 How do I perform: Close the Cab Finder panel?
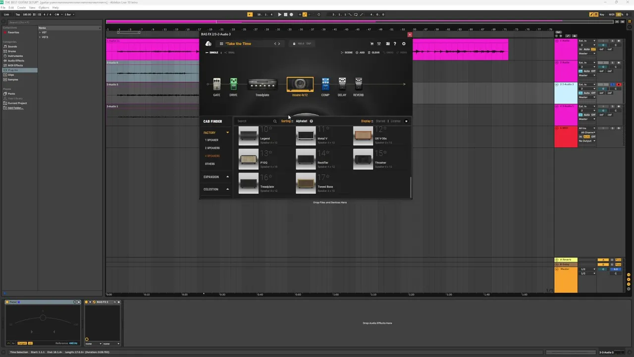pyautogui.click(x=406, y=121)
